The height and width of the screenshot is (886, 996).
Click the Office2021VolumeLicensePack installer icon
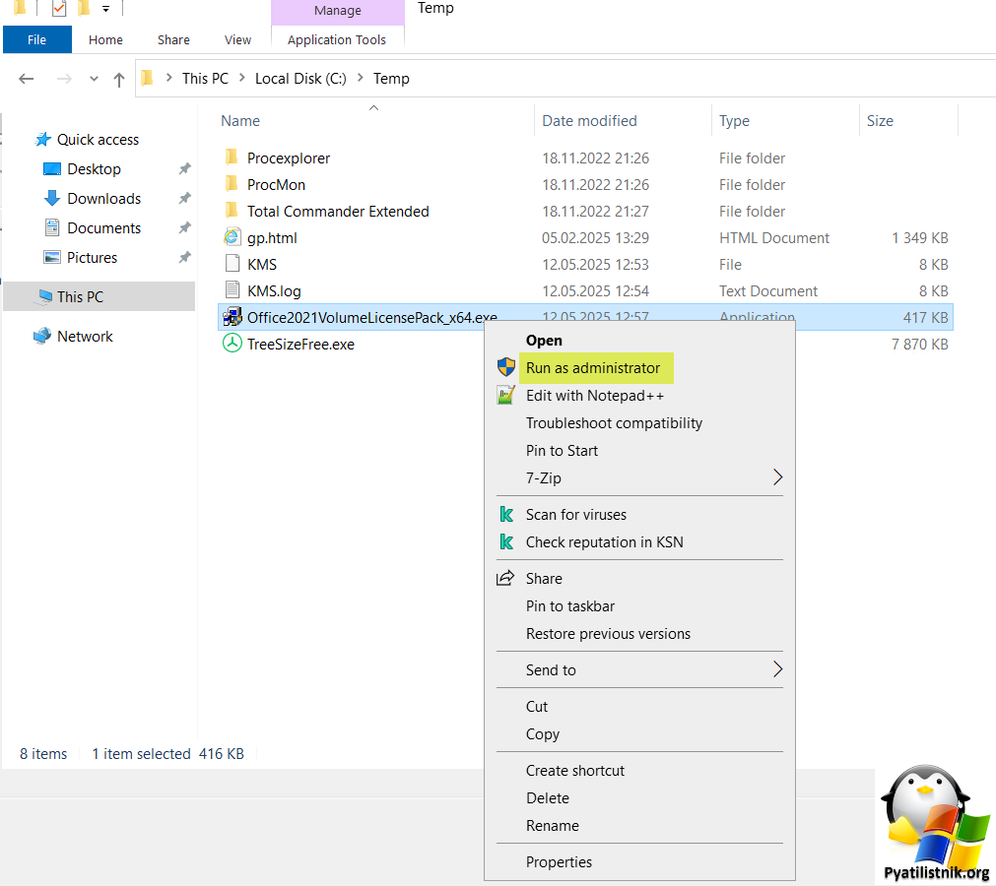click(232, 317)
